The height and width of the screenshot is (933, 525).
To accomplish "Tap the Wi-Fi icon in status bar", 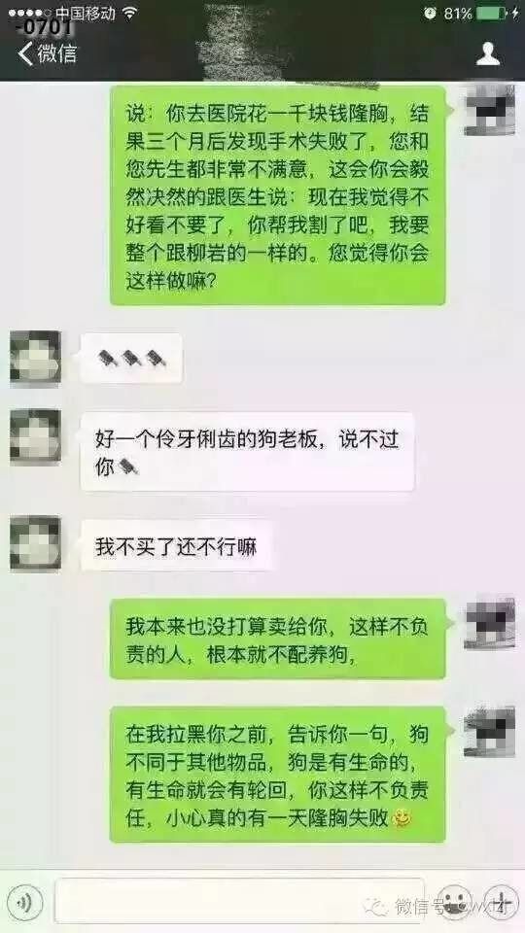I will click(x=129, y=13).
